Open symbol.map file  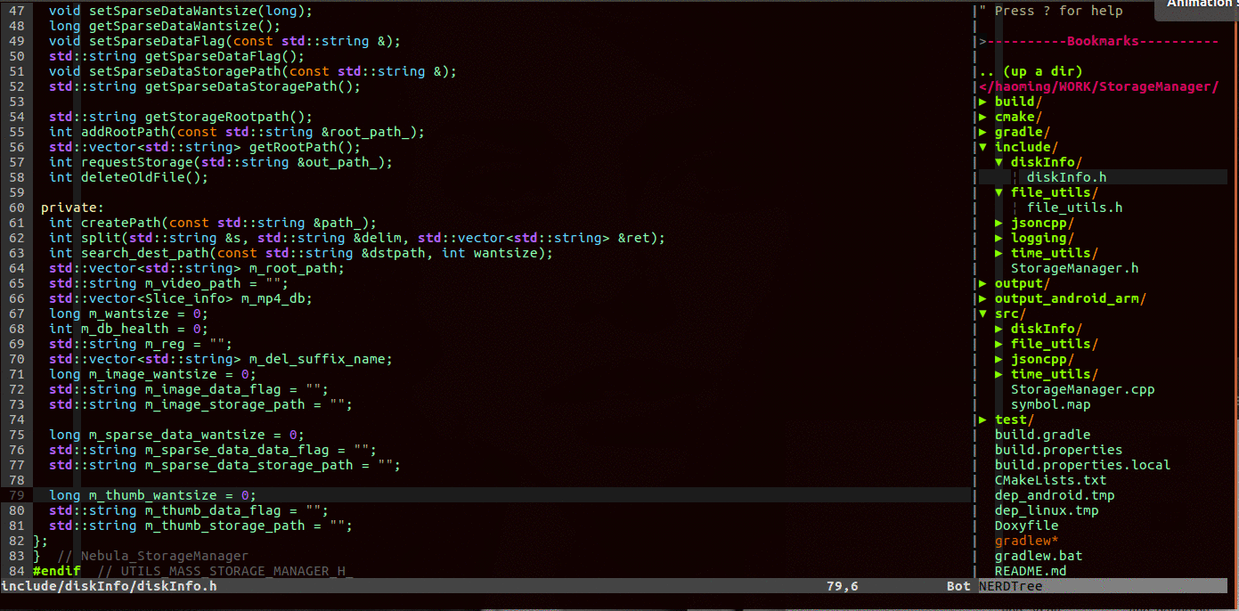point(1050,404)
